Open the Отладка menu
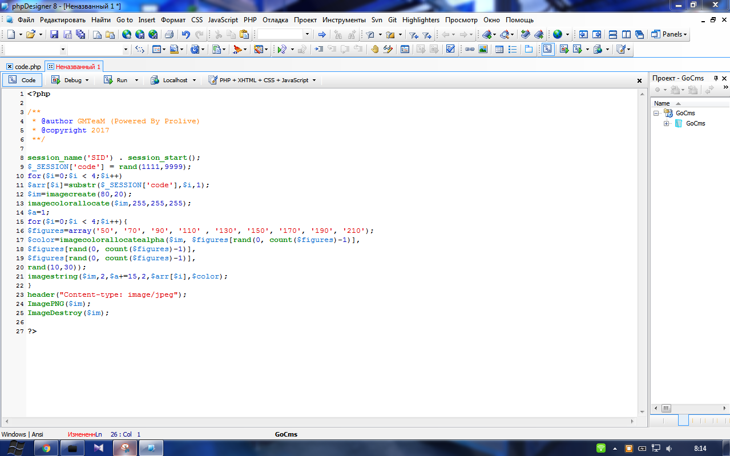 275,19
